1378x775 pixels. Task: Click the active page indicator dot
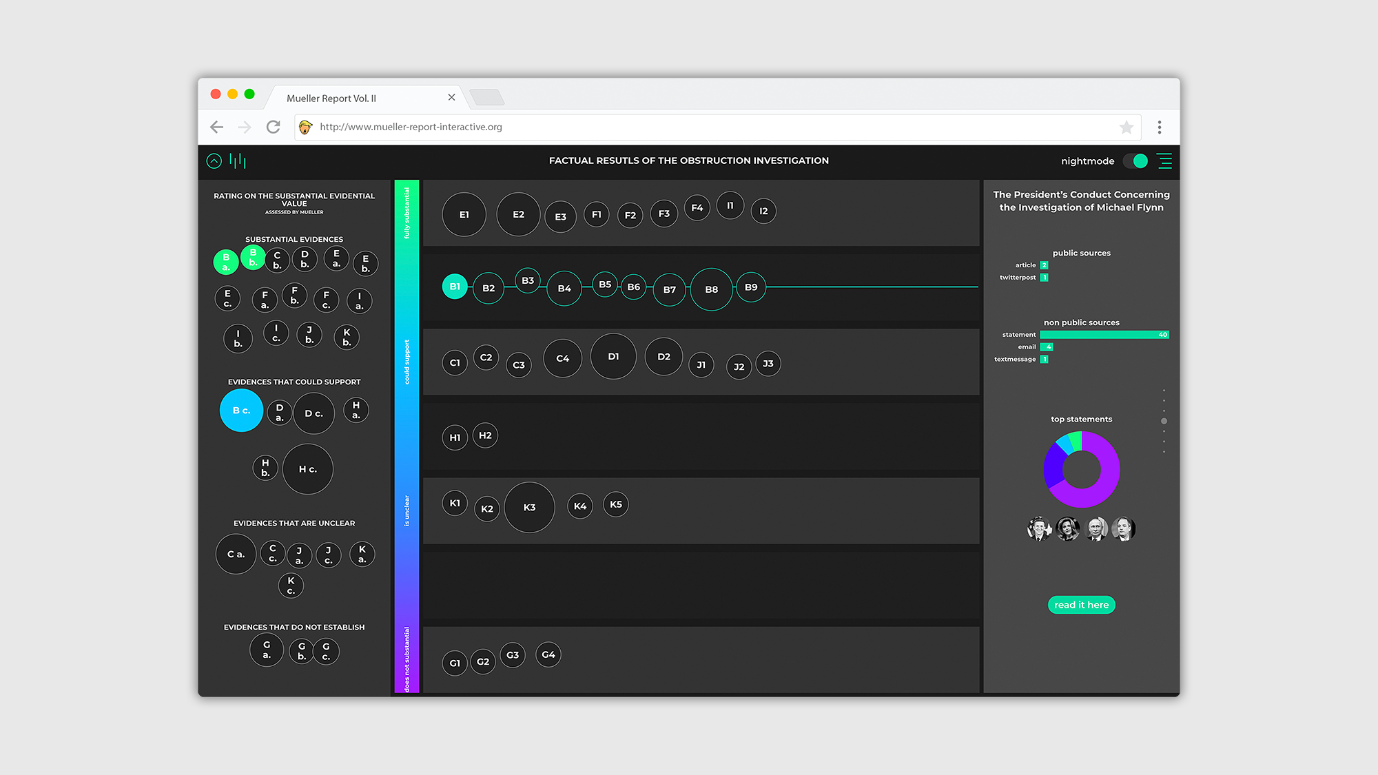(x=1164, y=421)
